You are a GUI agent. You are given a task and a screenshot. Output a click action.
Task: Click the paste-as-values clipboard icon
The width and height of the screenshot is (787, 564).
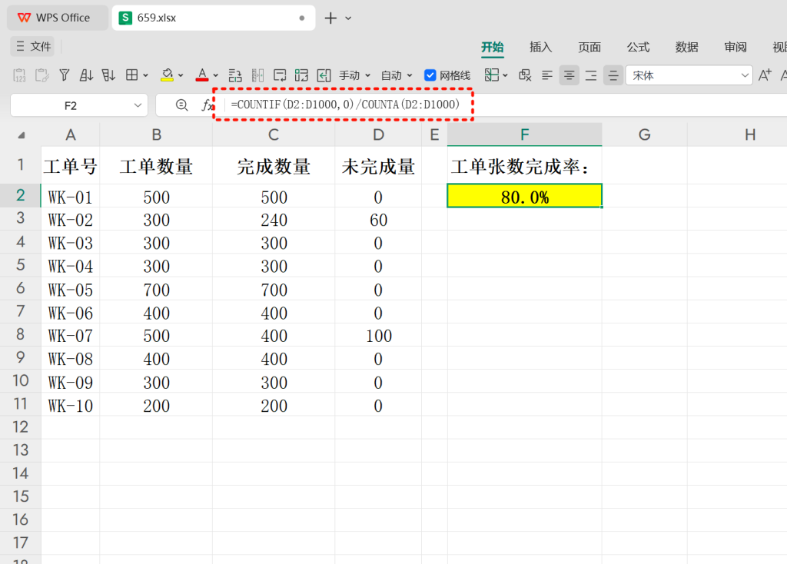[19, 75]
